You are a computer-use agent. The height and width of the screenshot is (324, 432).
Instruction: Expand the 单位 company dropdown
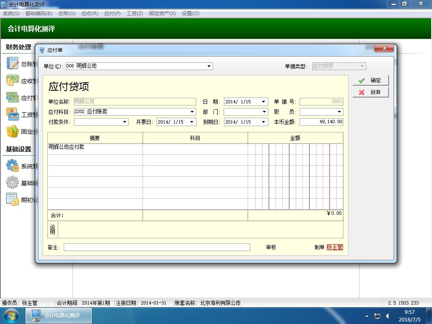click(209, 66)
